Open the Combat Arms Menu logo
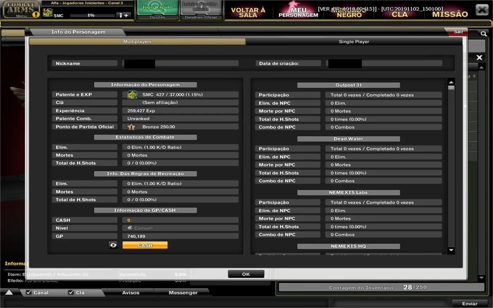The width and height of the screenshot is (493, 308). coord(21,10)
